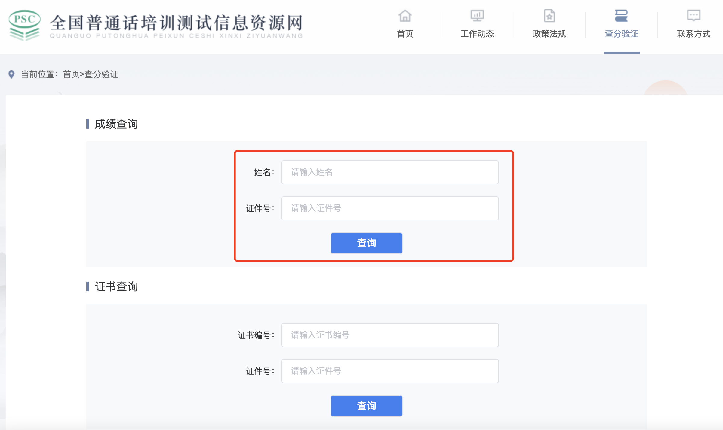Click the PSC logo icon
The width and height of the screenshot is (723, 430).
[24, 25]
